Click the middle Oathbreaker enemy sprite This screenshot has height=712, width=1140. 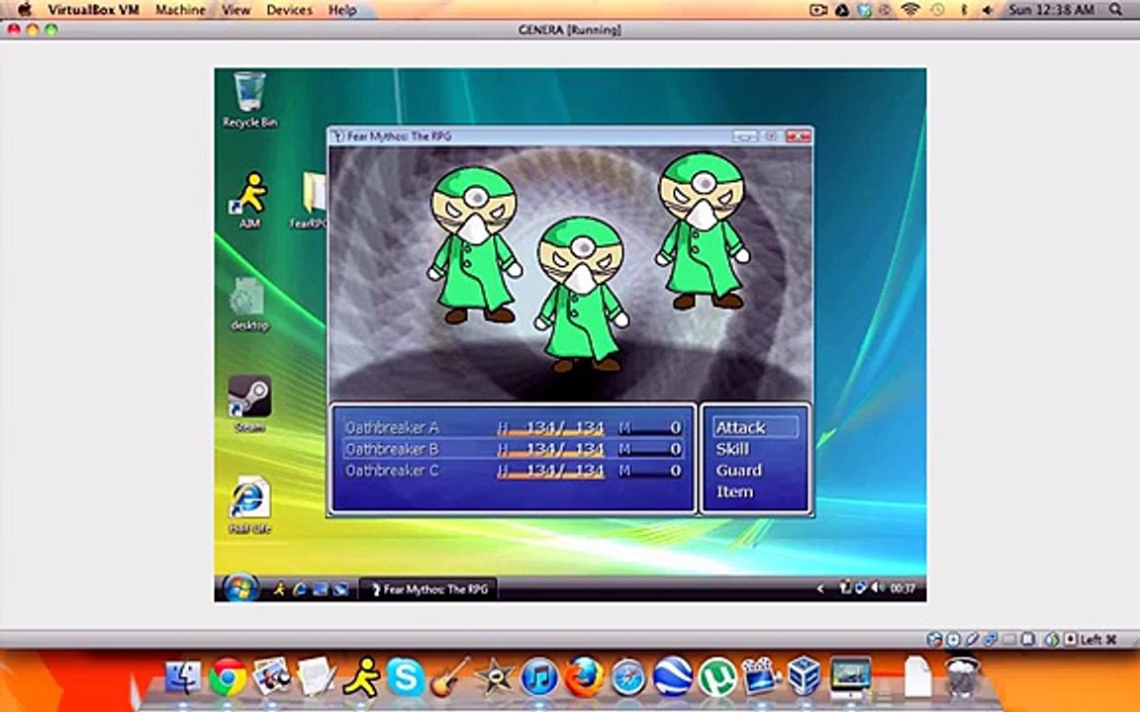[581, 295]
